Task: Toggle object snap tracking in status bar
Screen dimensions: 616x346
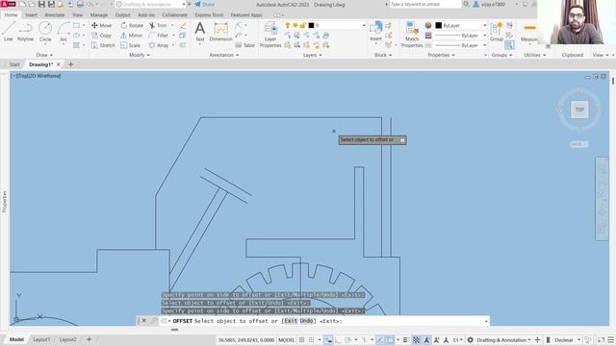Action: click(380, 339)
